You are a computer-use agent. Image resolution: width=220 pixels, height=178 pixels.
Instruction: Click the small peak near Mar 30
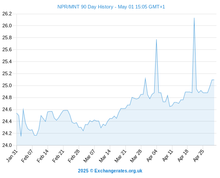[x=145, y=78]
